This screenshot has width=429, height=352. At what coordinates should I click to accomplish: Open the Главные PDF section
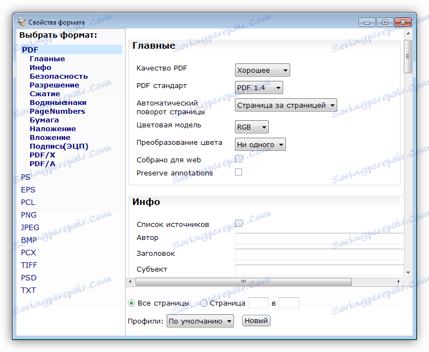click(x=48, y=59)
